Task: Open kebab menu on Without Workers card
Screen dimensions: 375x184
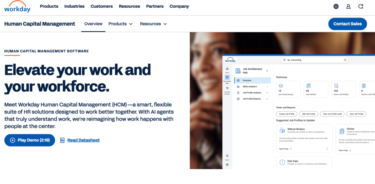Action: [x=327, y=149]
